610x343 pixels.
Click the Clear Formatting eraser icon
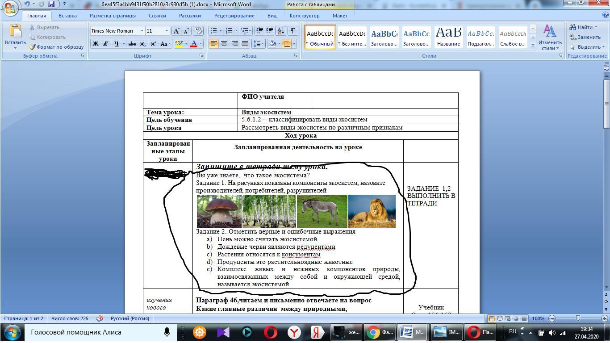tap(198, 31)
